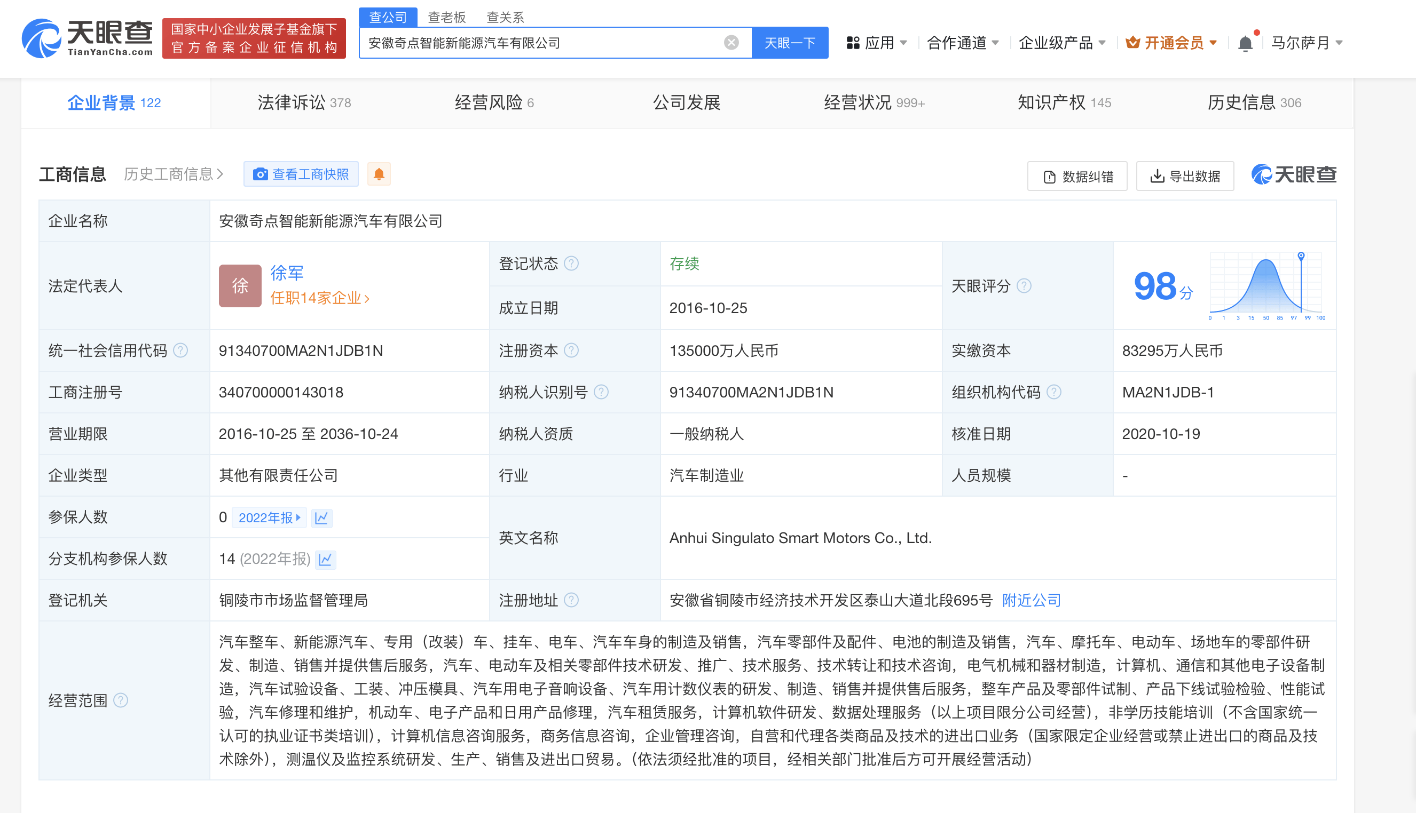
Task: Expand the 马尔萨月 account menu
Action: (1306, 42)
